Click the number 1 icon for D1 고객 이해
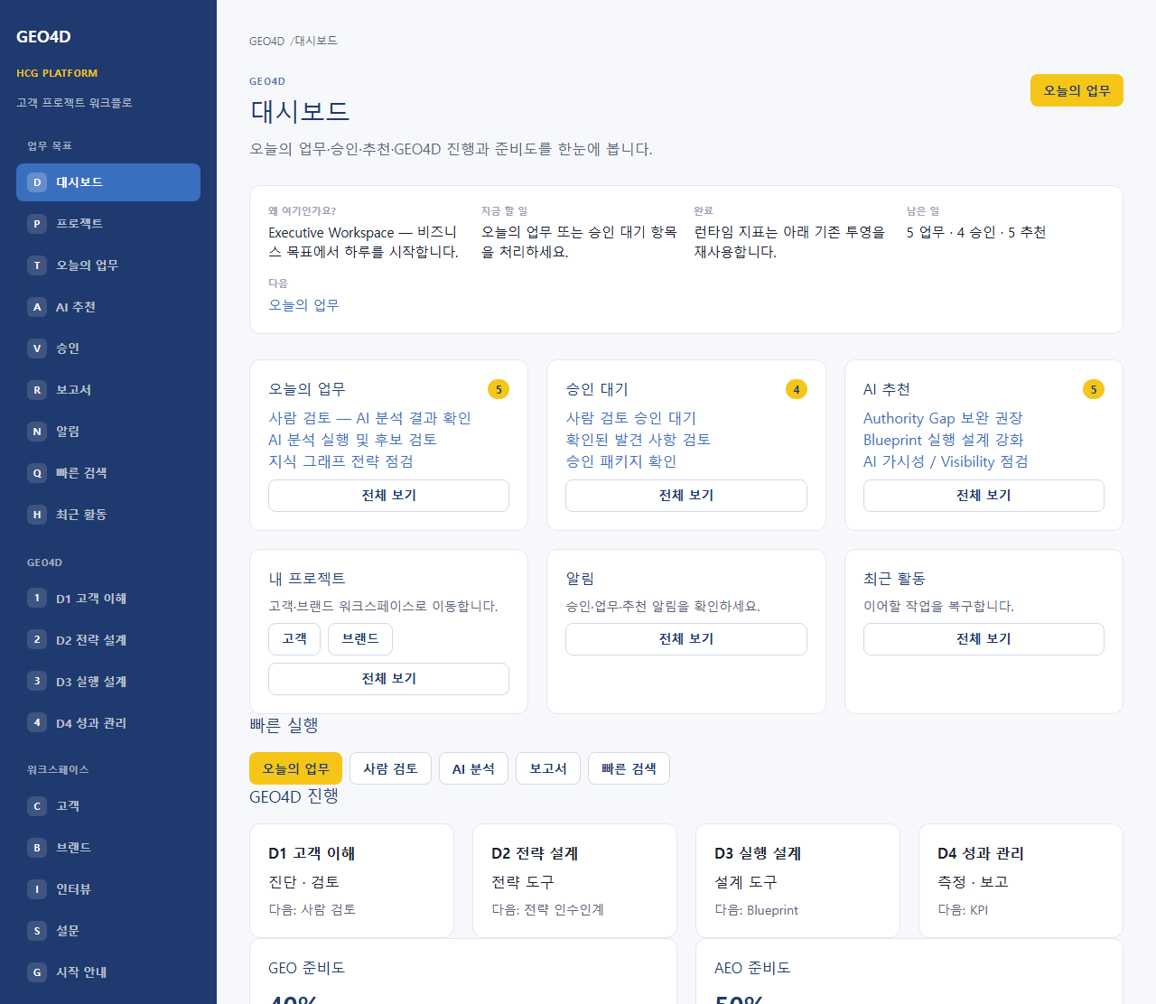The width and height of the screenshot is (1156, 1004). tap(37, 599)
